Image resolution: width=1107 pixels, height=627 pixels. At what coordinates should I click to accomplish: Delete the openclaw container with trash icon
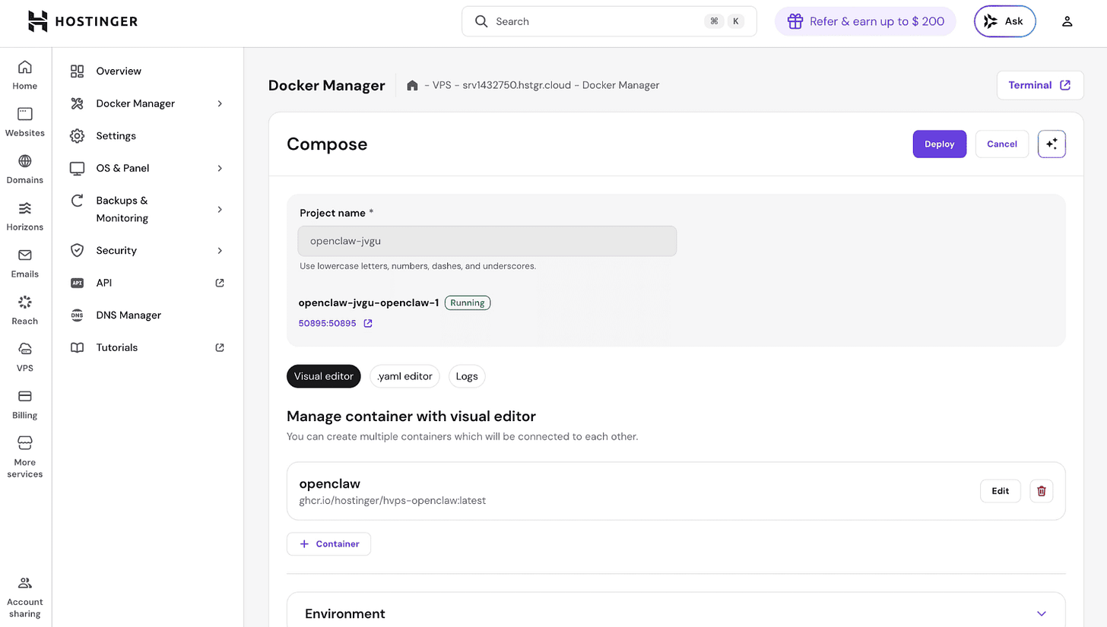coord(1042,491)
